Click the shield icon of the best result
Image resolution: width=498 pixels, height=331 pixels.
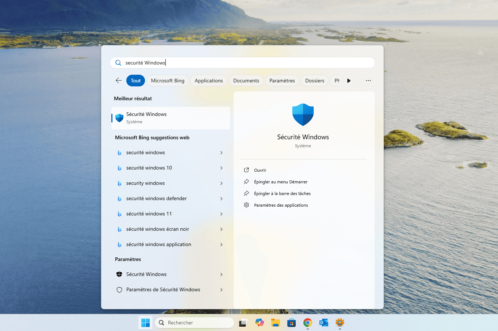point(119,118)
